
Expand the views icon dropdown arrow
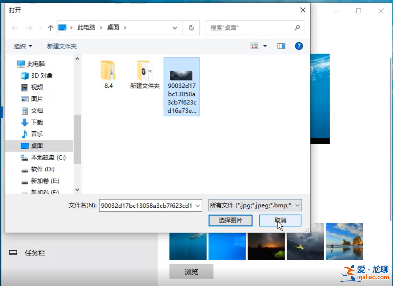pos(265,45)
